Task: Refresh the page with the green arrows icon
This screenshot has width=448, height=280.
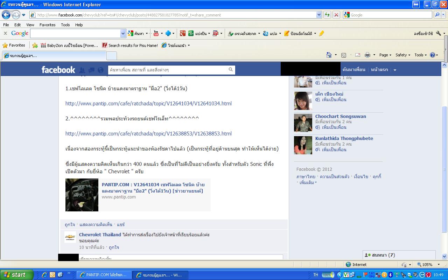Action: [x=327, y=15]
